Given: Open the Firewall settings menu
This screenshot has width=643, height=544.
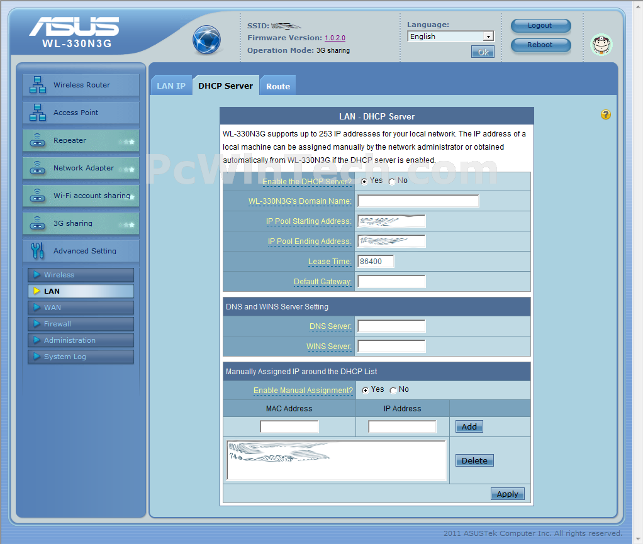Looking at the screenshot, I should click(x=81, y=324).
